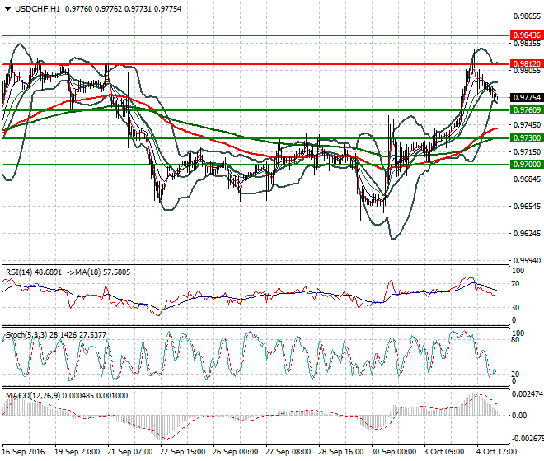
Task: Click the RSI scale value 70
Action: pos(515,284)
